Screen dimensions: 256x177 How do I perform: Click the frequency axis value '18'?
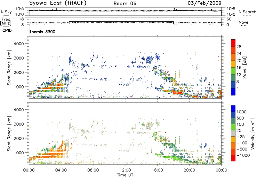point(21,19)
